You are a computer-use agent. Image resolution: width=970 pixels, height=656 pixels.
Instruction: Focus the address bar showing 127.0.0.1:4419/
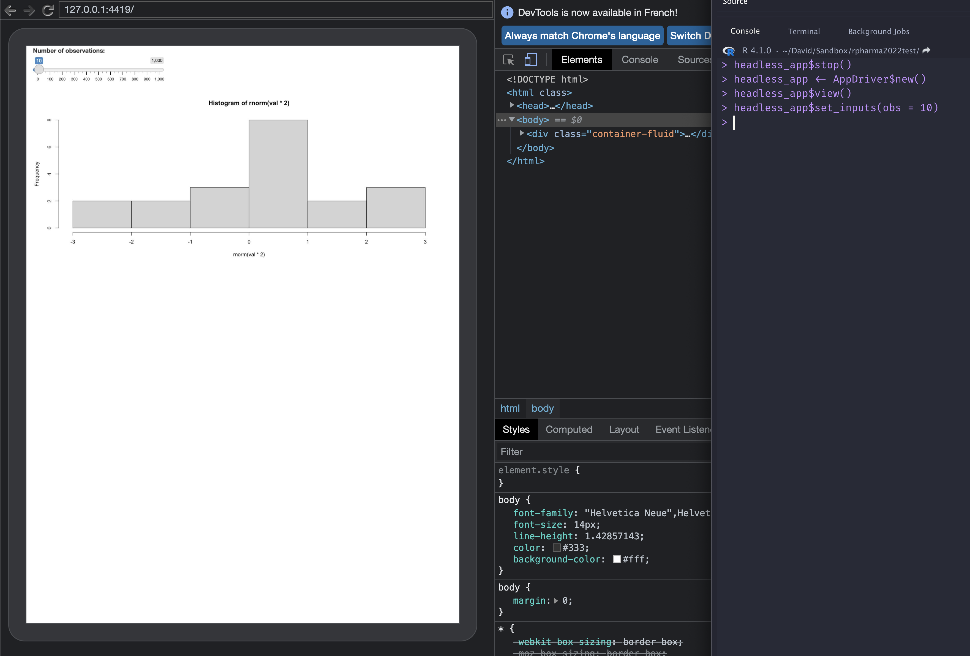coord(276,10)
